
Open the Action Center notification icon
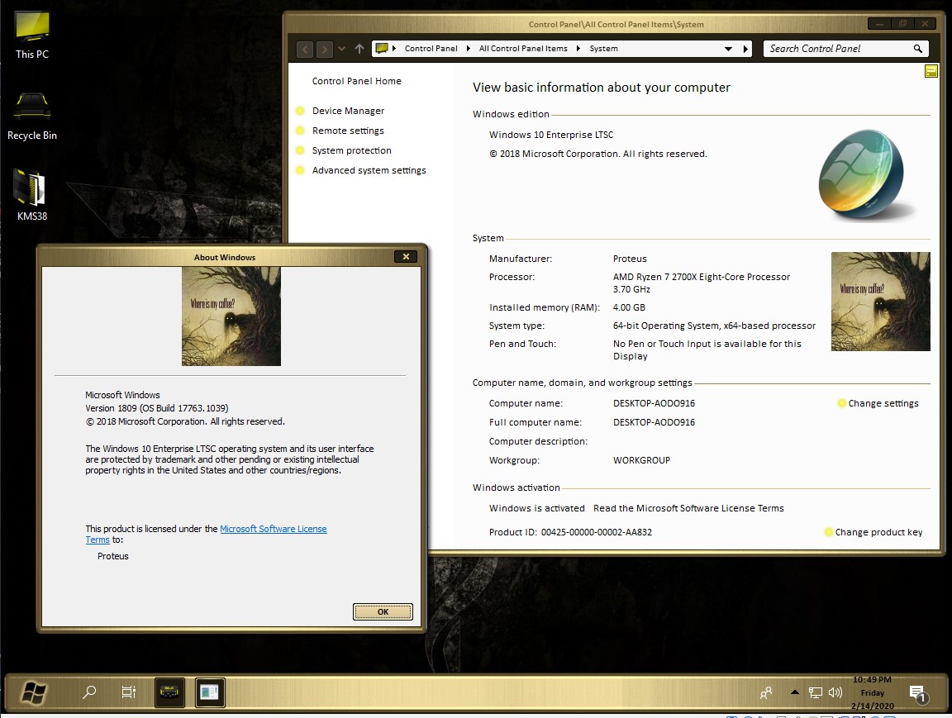[917, 692]
